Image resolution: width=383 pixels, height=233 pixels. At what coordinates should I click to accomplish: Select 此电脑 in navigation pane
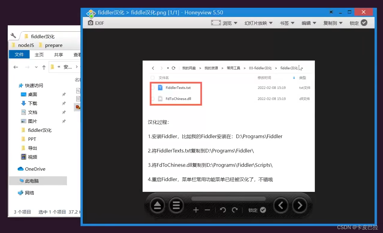38,181
